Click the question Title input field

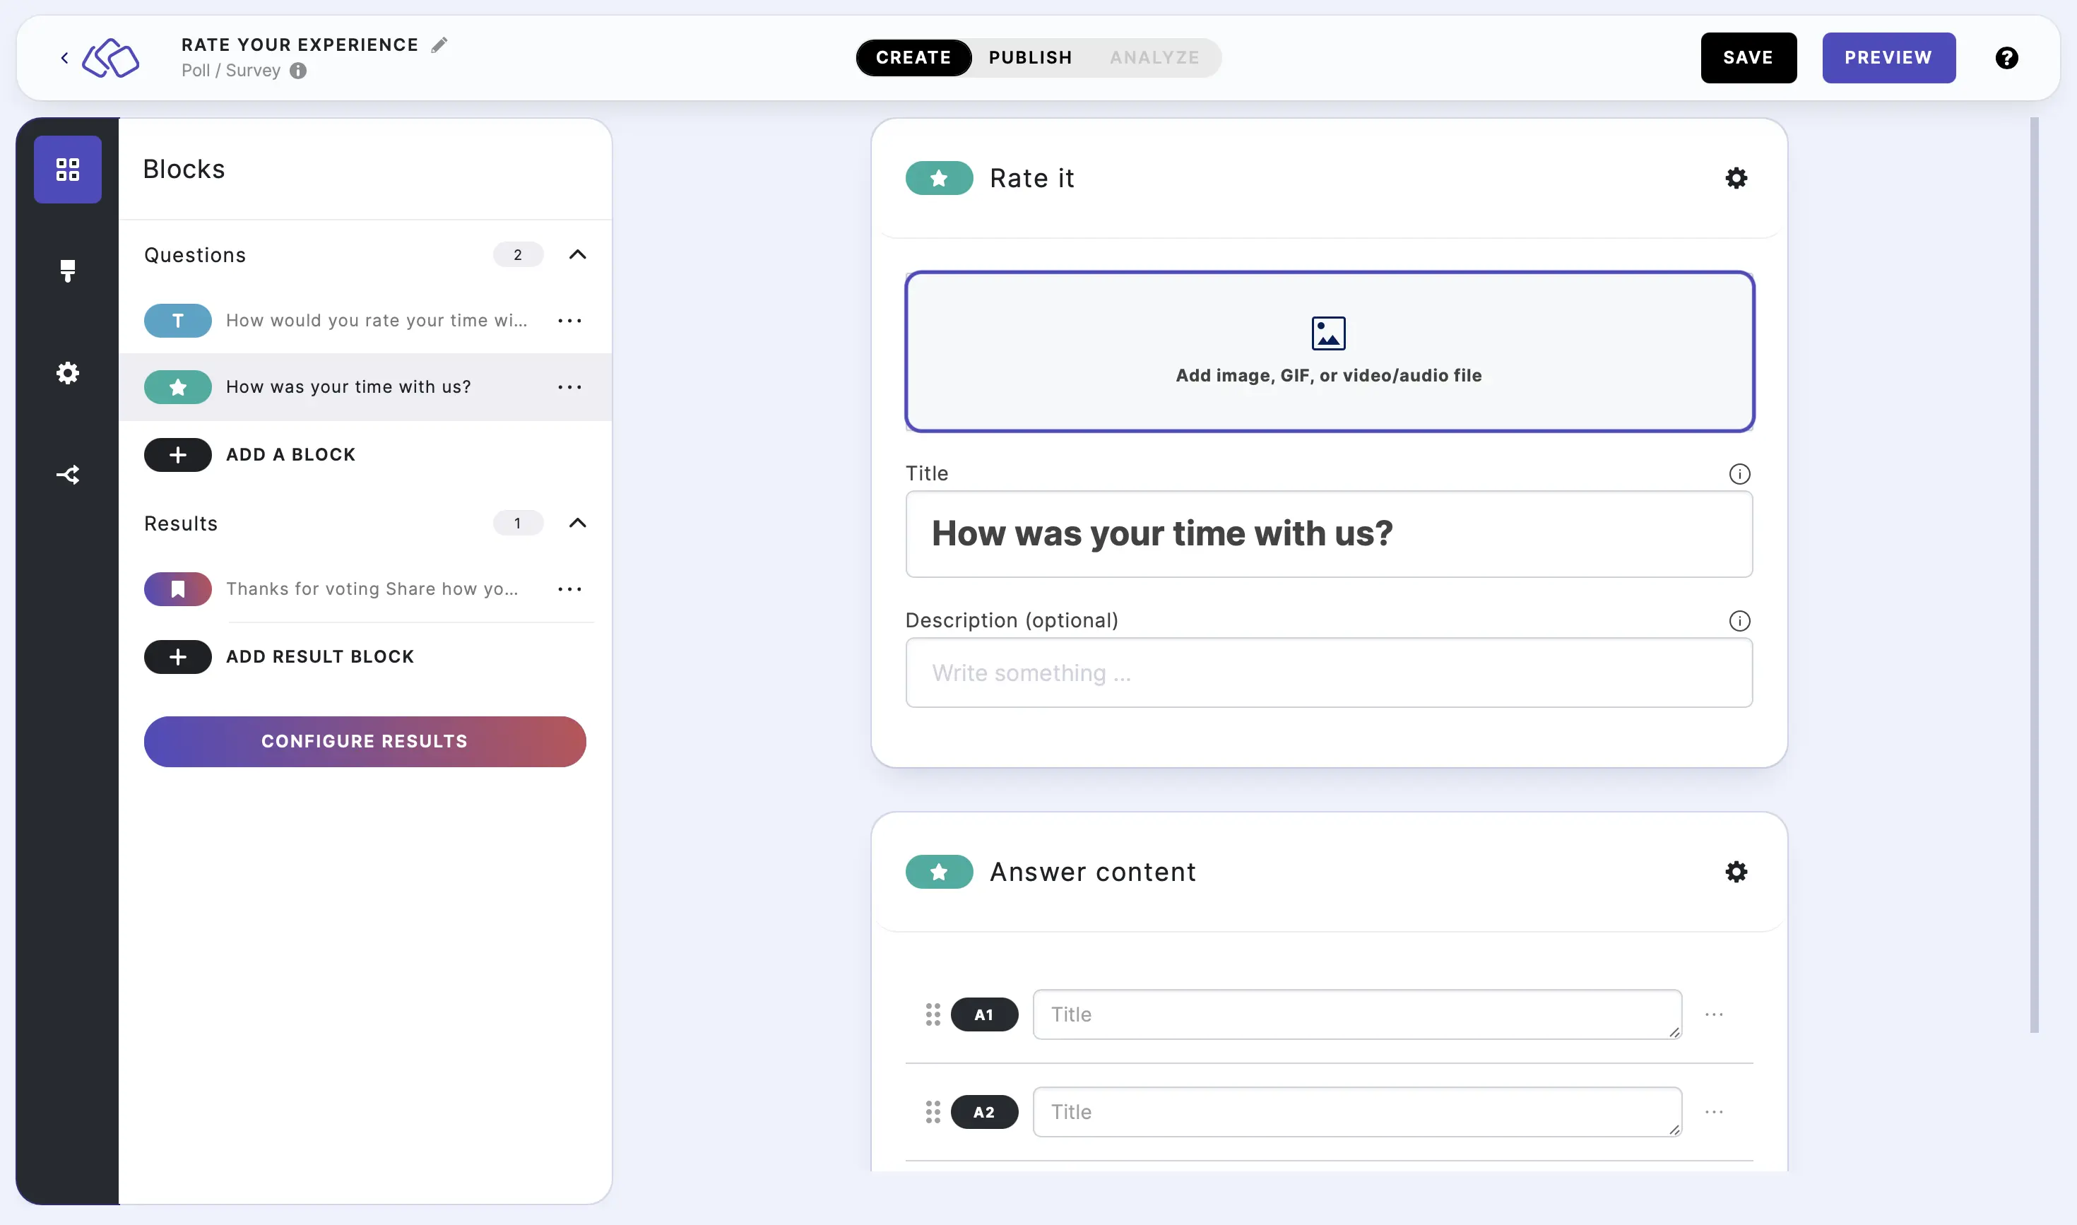1329,534
